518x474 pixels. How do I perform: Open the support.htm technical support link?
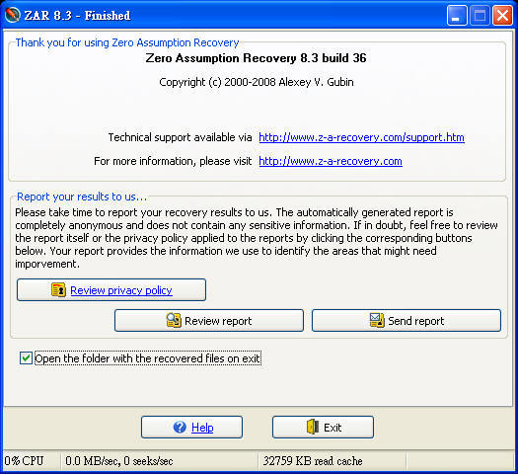[x=361, y=137]
